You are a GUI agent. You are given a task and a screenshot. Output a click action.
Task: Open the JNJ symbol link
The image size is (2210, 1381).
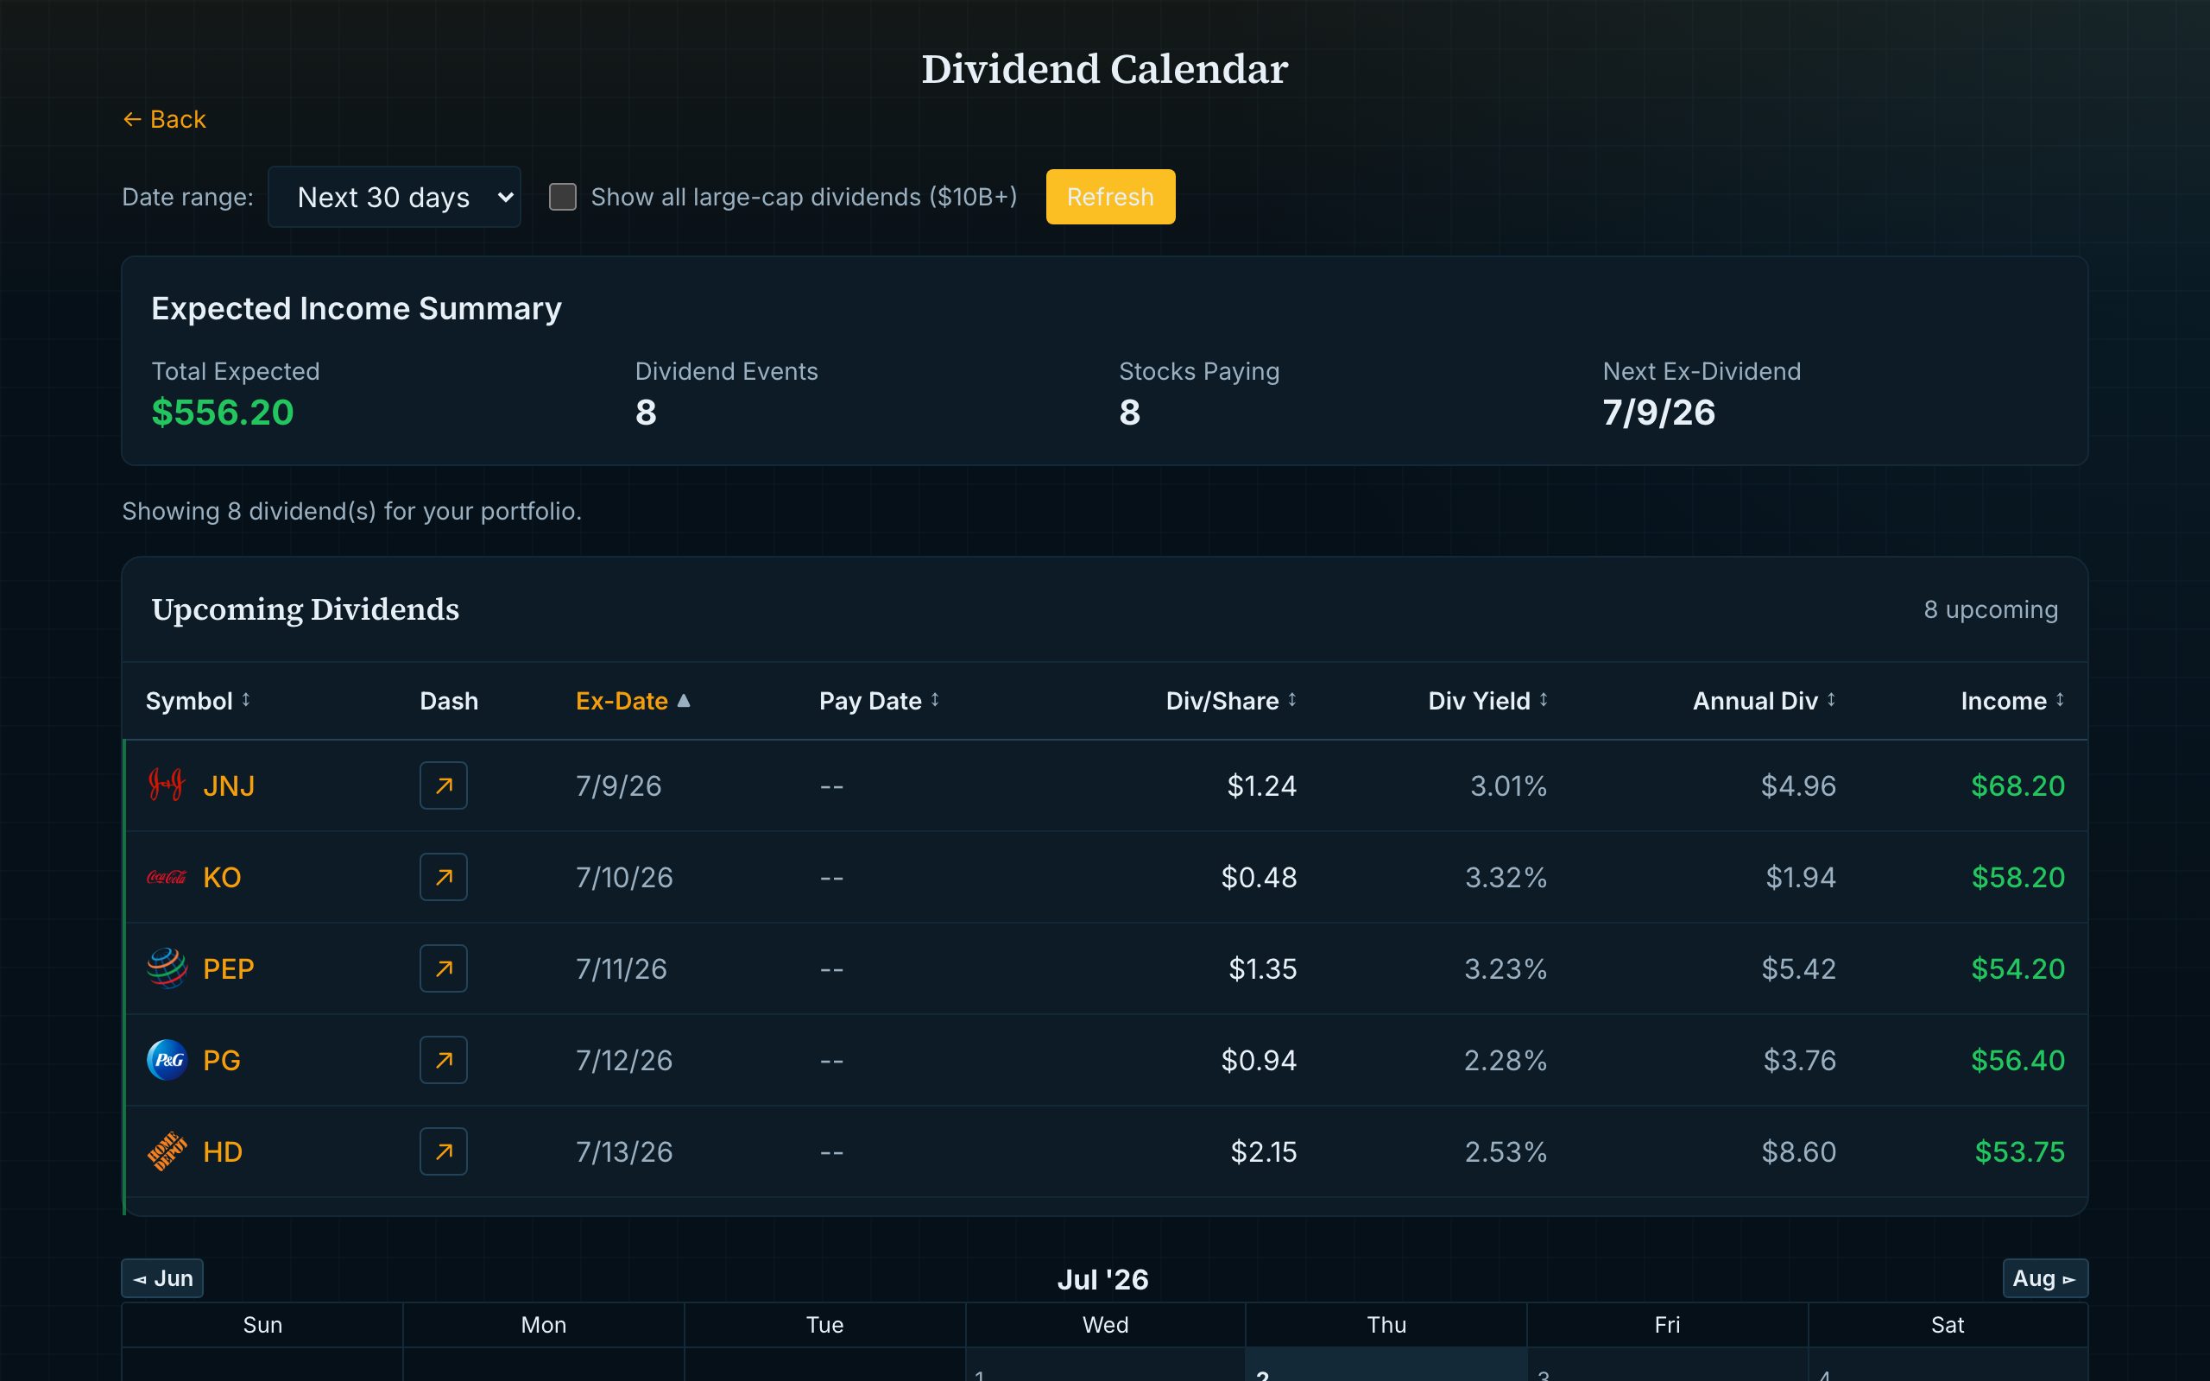click(228, 785)
